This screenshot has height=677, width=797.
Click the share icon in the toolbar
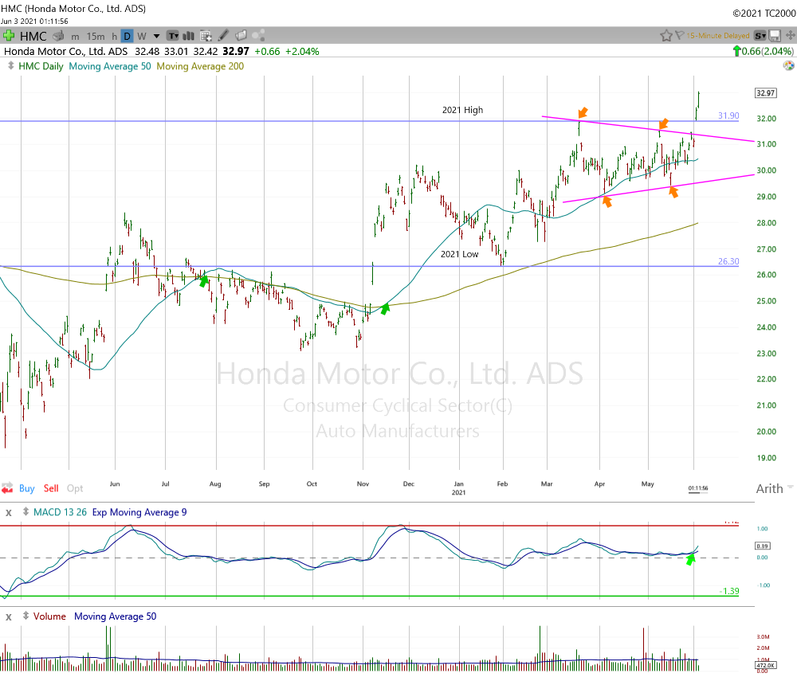[x=259, y=36]
